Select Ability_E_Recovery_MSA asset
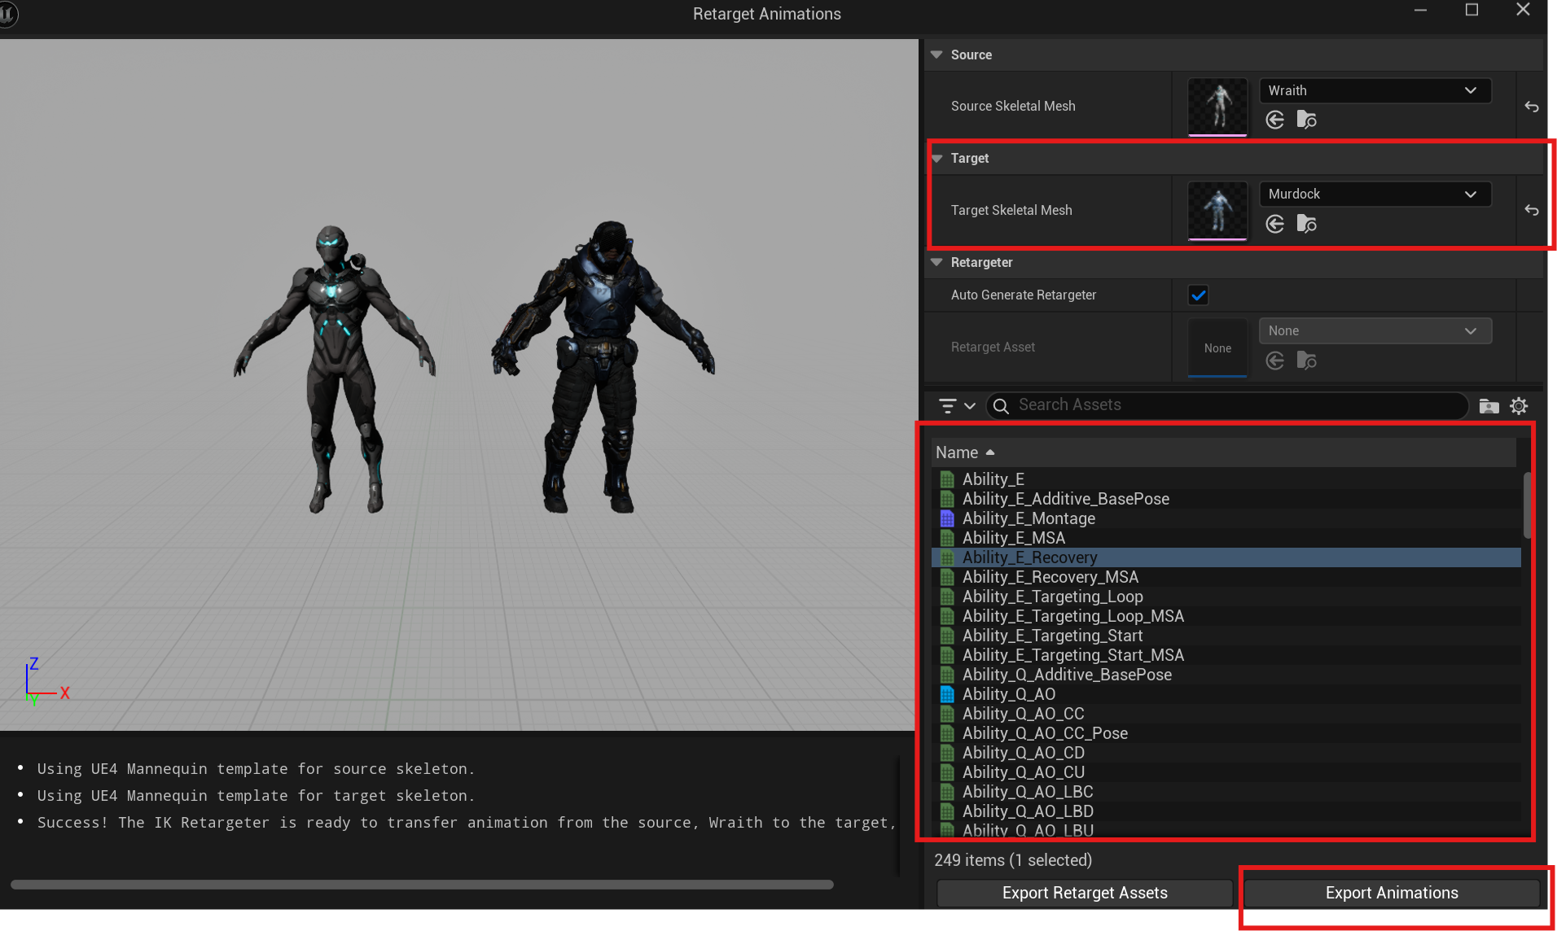Image resolution: width=1557 pixels, height=931 pixels. tap(1226, 577)
